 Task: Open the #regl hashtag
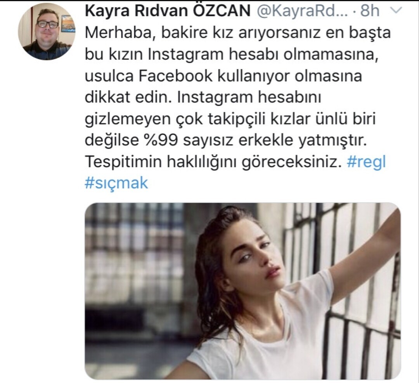click(366, 162)
